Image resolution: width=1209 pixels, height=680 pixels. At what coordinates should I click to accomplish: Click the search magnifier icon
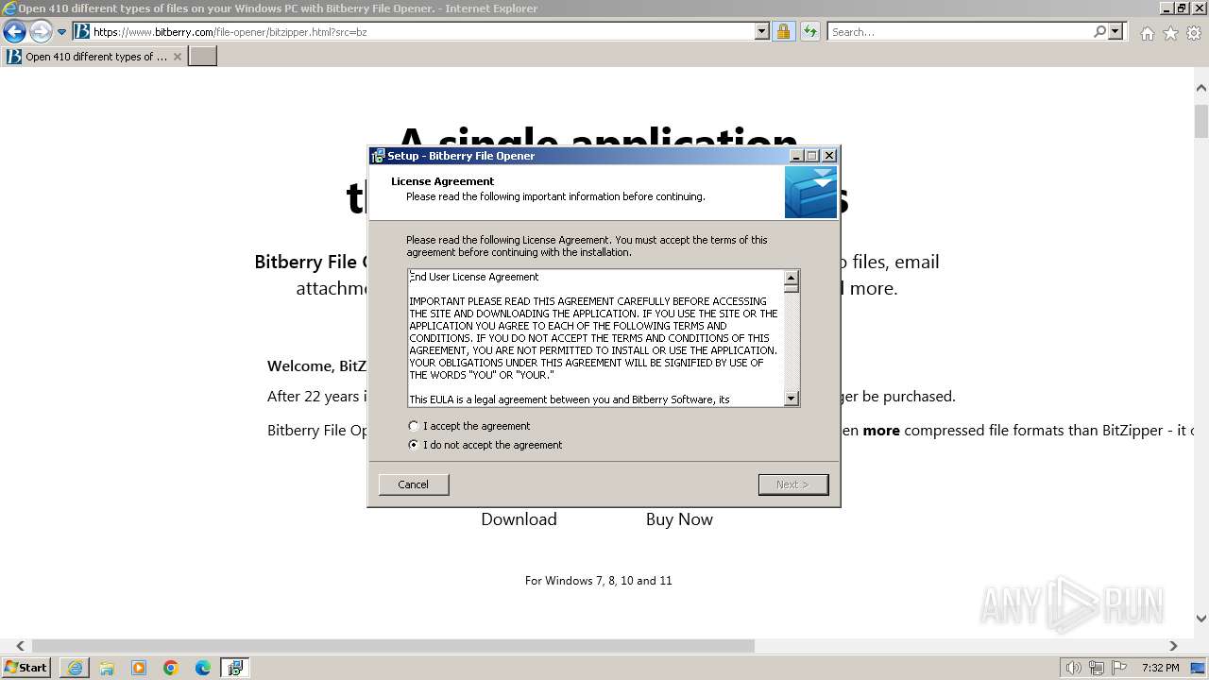tap(1099, 31)
